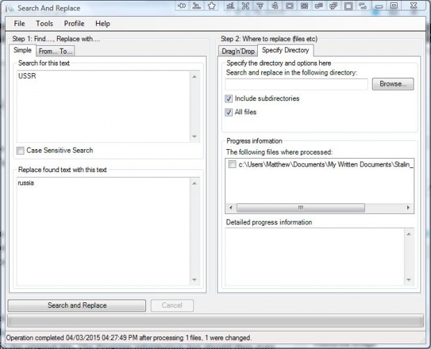The image size is (431, 349).
Task: Click the down arrow in search text scrollbar
Action: pos(195,137)
